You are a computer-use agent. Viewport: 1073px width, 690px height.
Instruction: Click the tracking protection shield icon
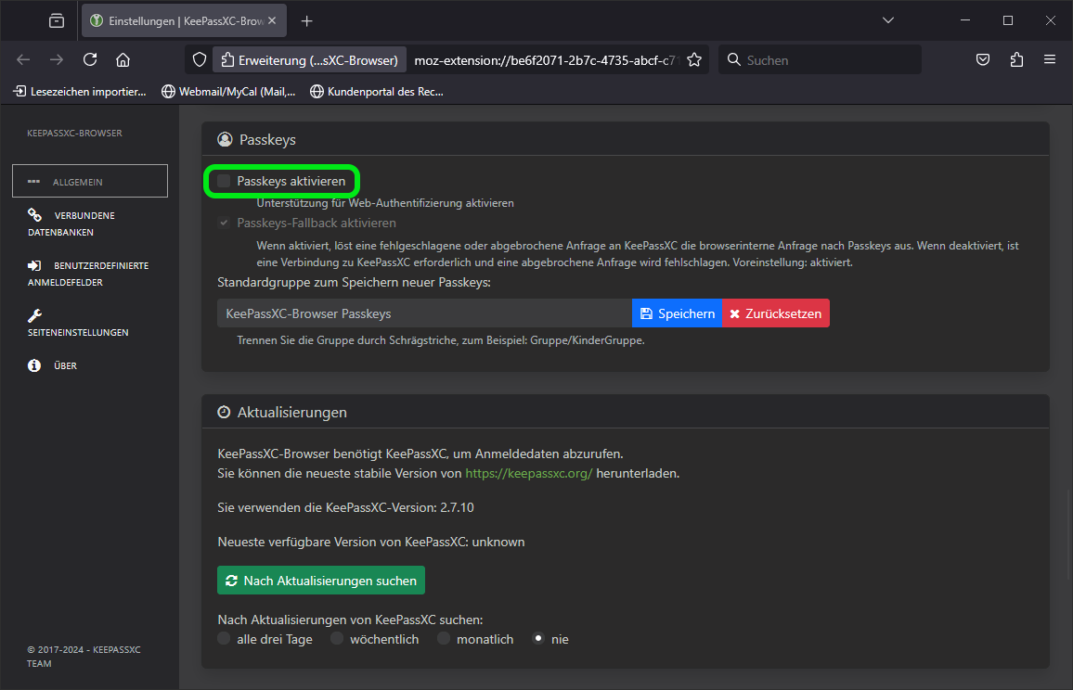click(x=199, y=60)
